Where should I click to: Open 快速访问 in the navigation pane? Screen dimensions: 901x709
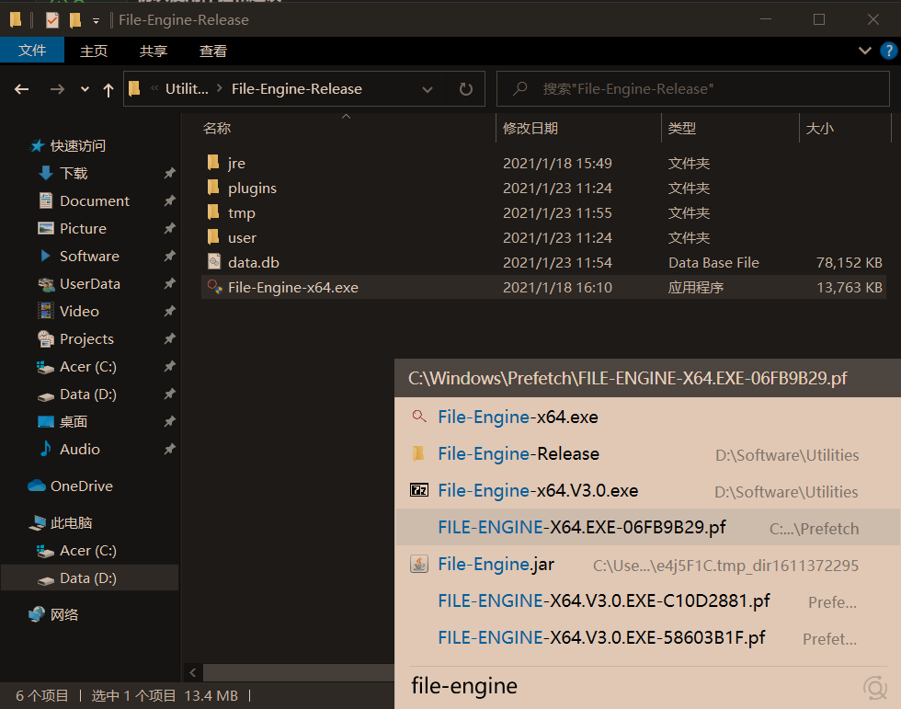coord(77,146)
